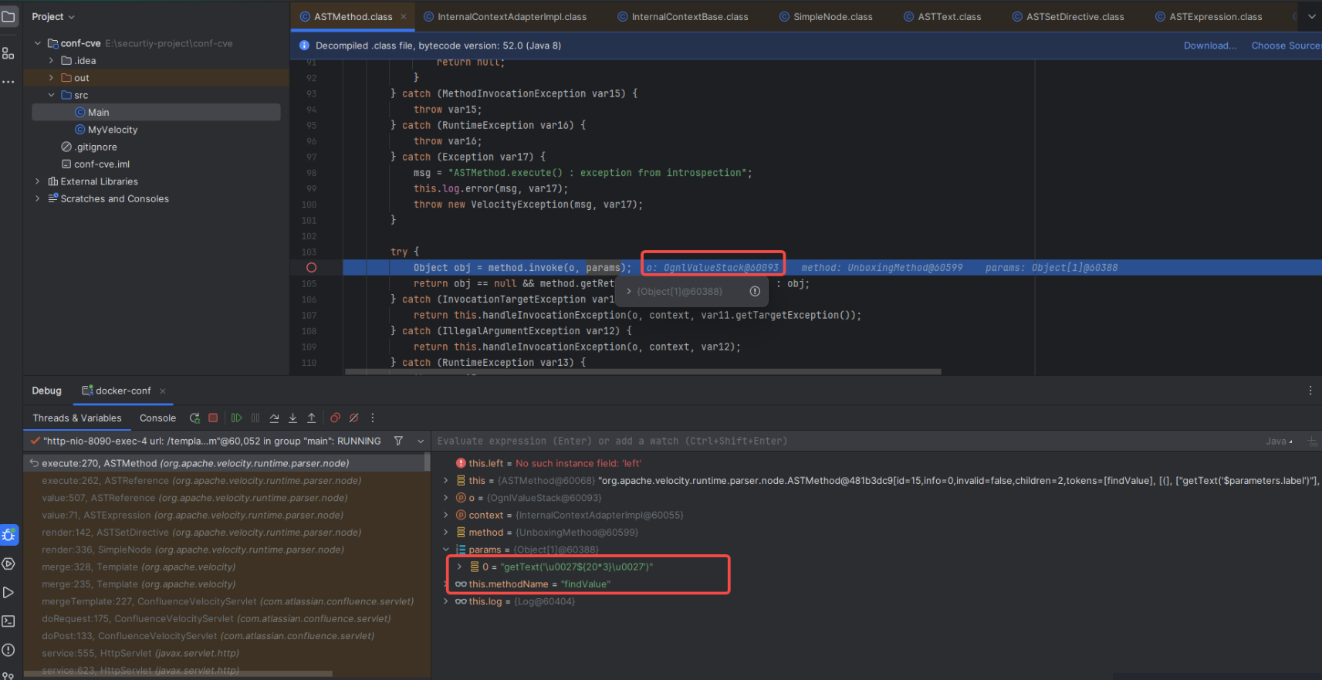Open the Run tool window play icon
The width and height of the screenshot is (1322, 680).
point(8,593)
